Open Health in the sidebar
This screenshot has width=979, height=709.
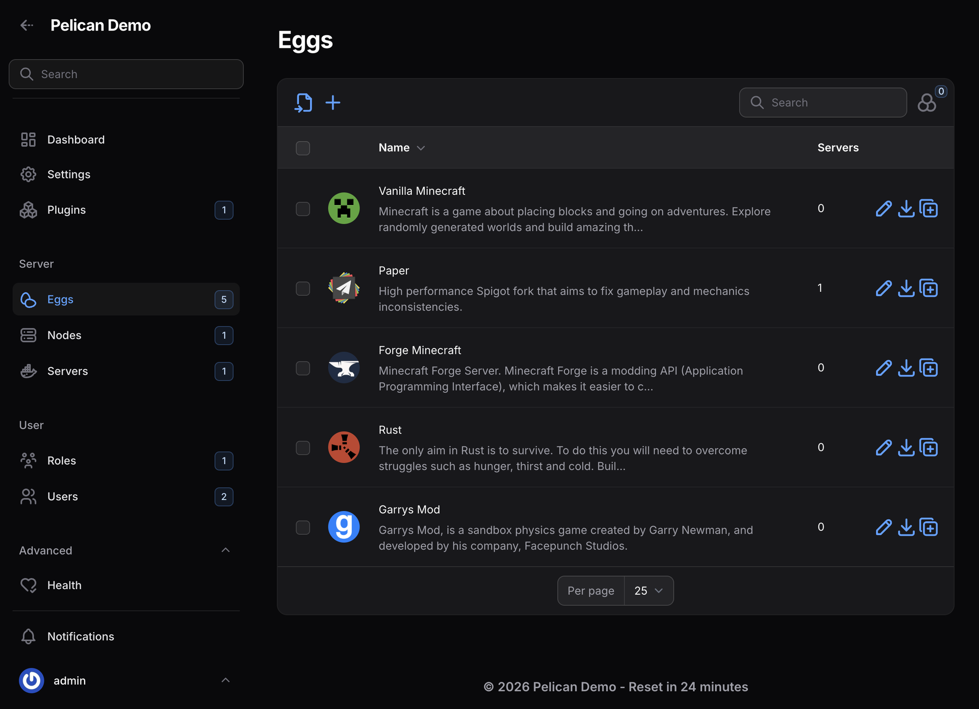(x=126, y=585)
